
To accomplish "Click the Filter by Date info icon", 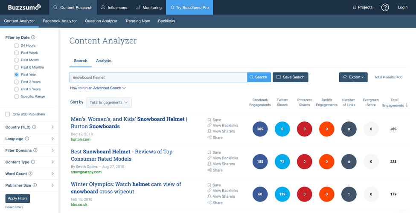I will pos(33,37).
